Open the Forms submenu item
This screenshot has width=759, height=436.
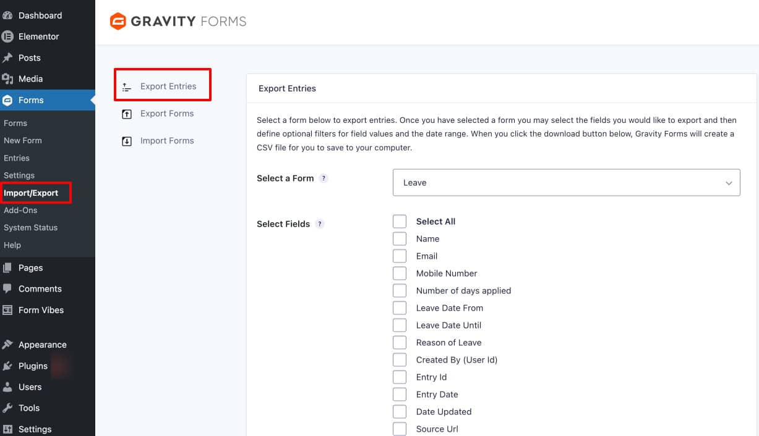(15, 123)
